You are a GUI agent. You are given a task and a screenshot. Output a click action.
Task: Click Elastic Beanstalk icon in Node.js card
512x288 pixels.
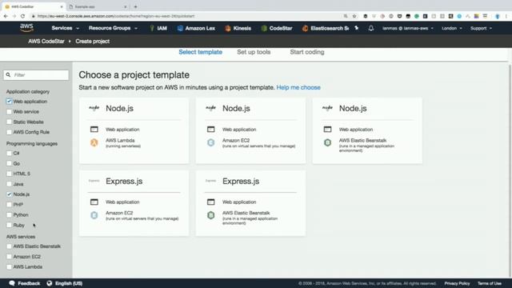coord(327,142)
